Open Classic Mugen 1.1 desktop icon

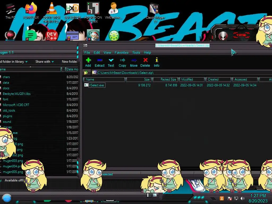[x=155, y=13]
